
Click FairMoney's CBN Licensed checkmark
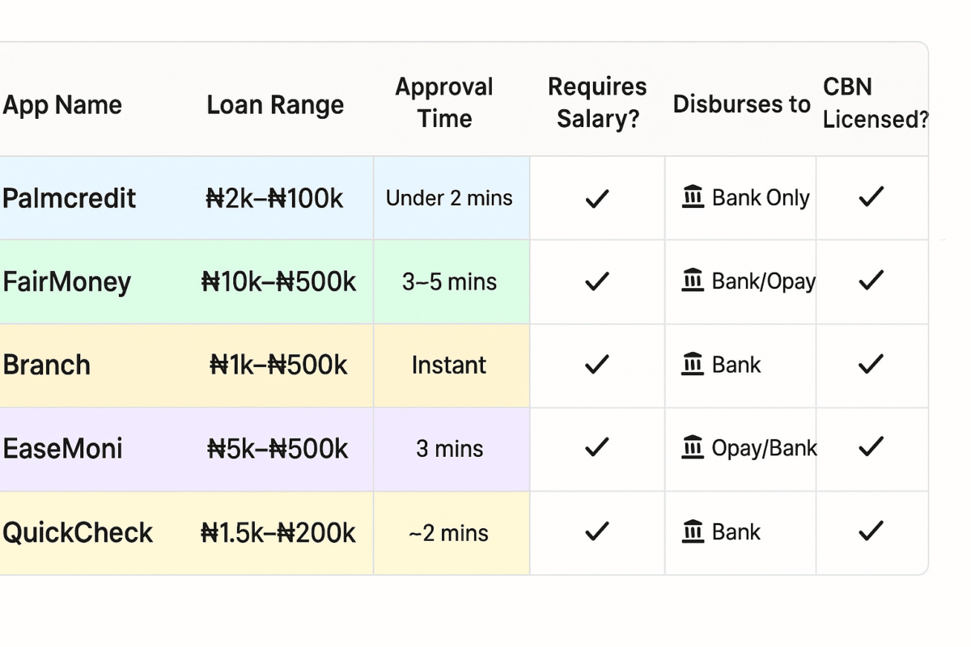(871, 281)
